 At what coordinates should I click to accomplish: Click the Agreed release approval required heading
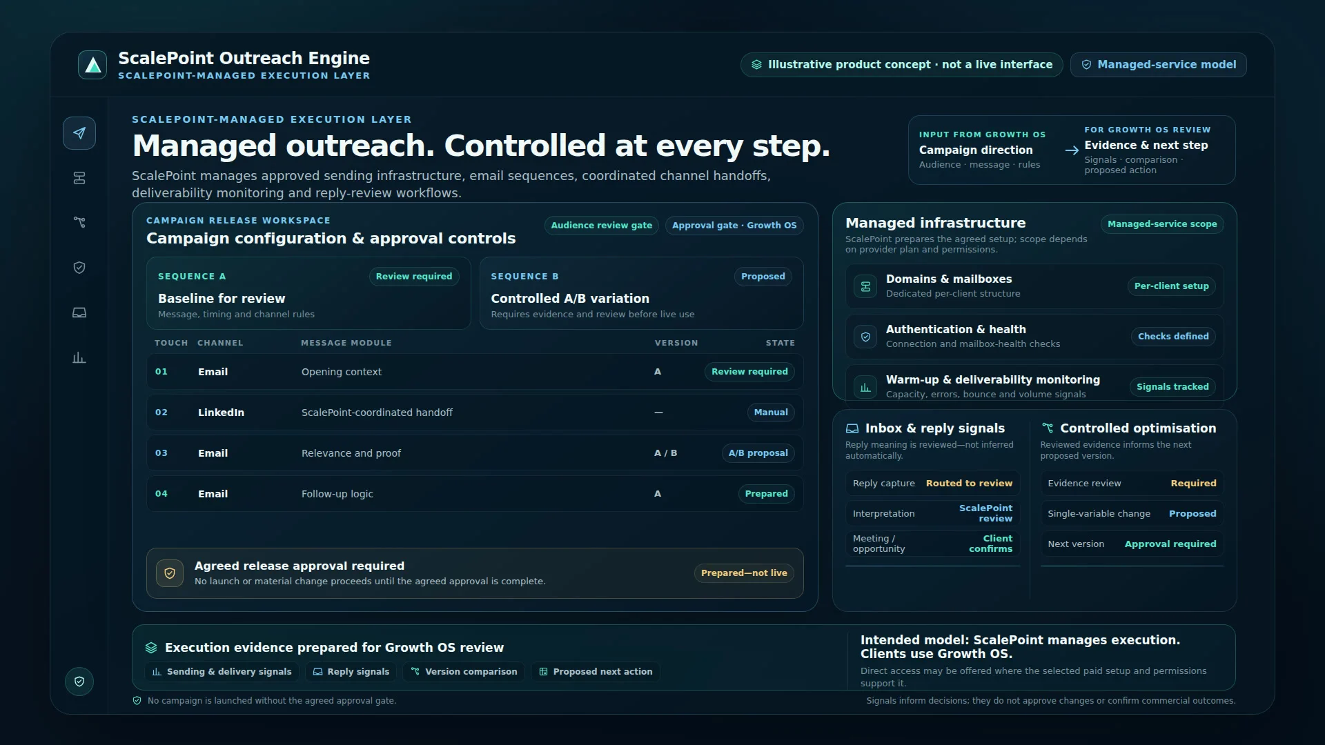[x=300, y=566]
